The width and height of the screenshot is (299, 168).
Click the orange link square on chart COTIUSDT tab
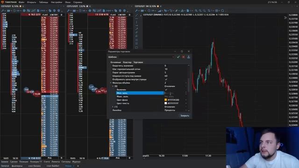[x=158, y=6]
